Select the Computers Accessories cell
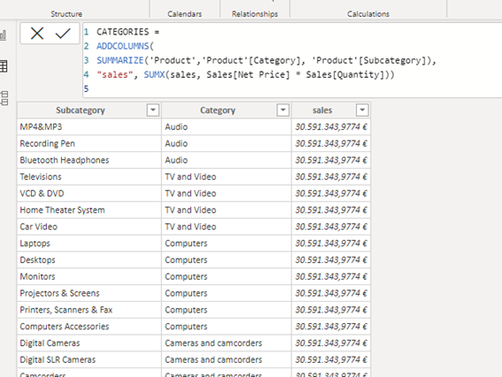This screenshot has height=377, width=502. [x=89, y=327]
